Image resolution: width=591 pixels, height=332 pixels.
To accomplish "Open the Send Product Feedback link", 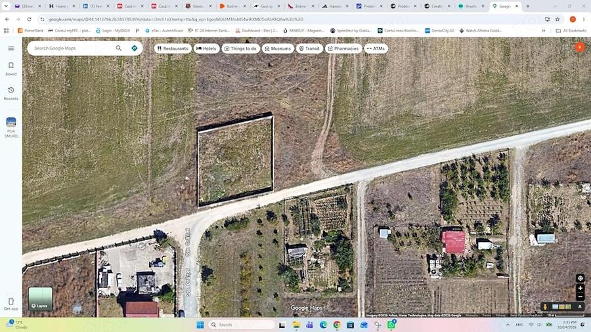I will [x=526, y=316].
